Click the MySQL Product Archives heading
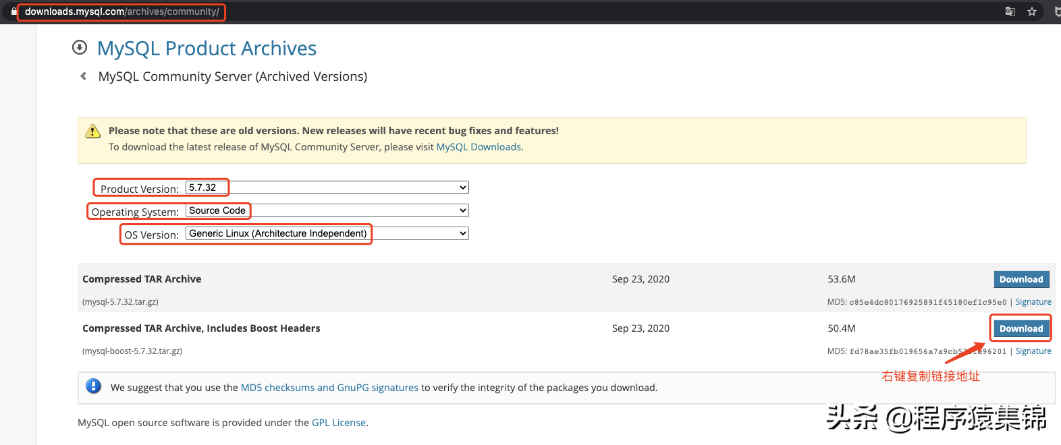 click(x=207, y=49)
